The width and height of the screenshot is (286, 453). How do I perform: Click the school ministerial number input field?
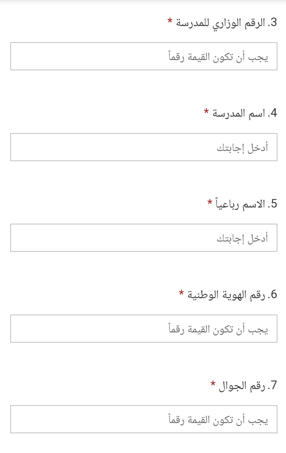pos(144,56)
